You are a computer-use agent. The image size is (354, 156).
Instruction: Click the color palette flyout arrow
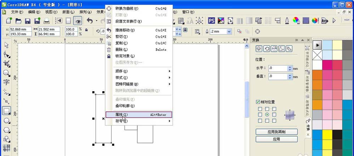click(318, 45)
